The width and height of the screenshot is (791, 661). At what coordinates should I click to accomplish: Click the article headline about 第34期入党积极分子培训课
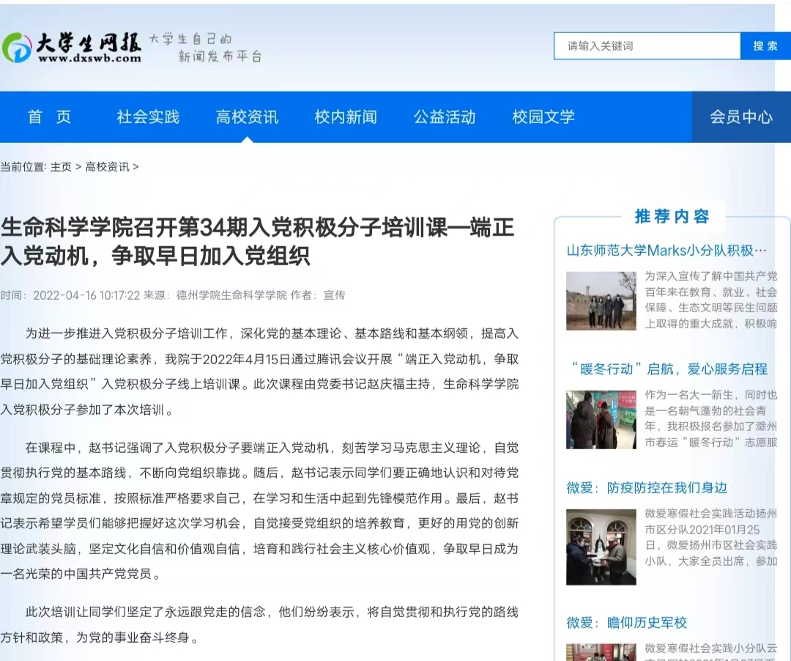point(256,241)
